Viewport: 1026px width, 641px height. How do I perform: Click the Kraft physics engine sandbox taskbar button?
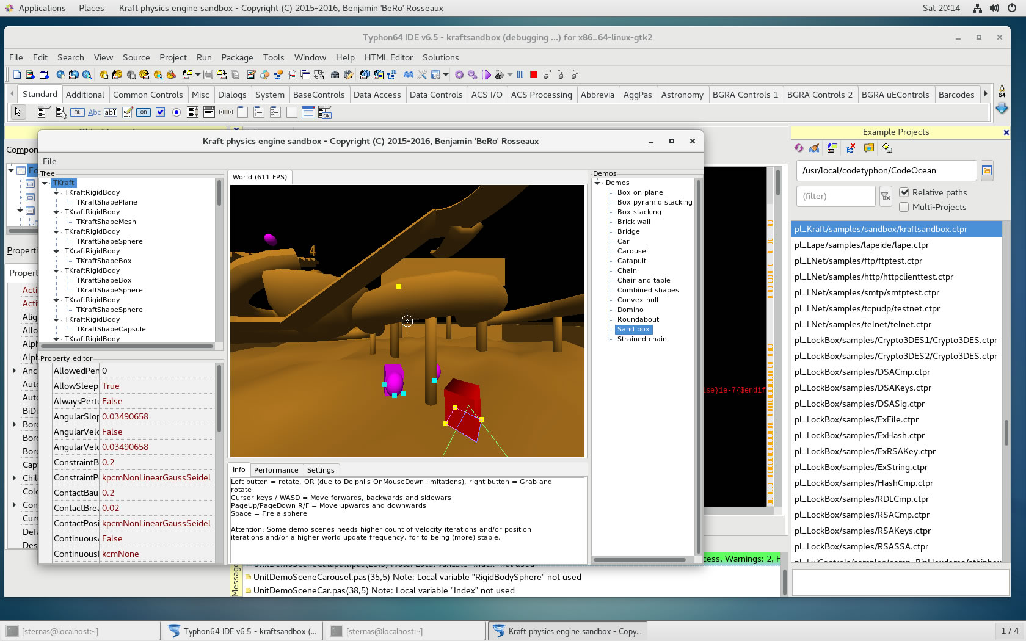pyautogui.click(x=568, y=631)
